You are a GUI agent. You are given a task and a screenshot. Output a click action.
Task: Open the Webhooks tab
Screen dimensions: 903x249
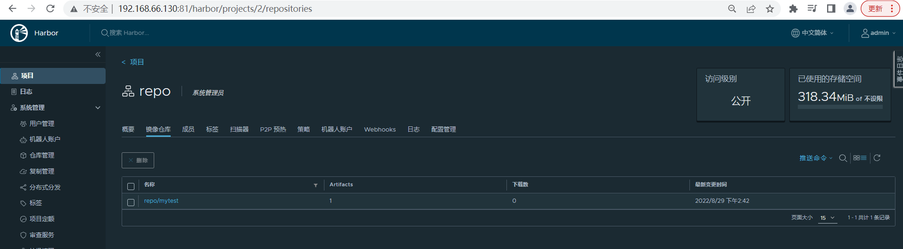coord(380,129)
